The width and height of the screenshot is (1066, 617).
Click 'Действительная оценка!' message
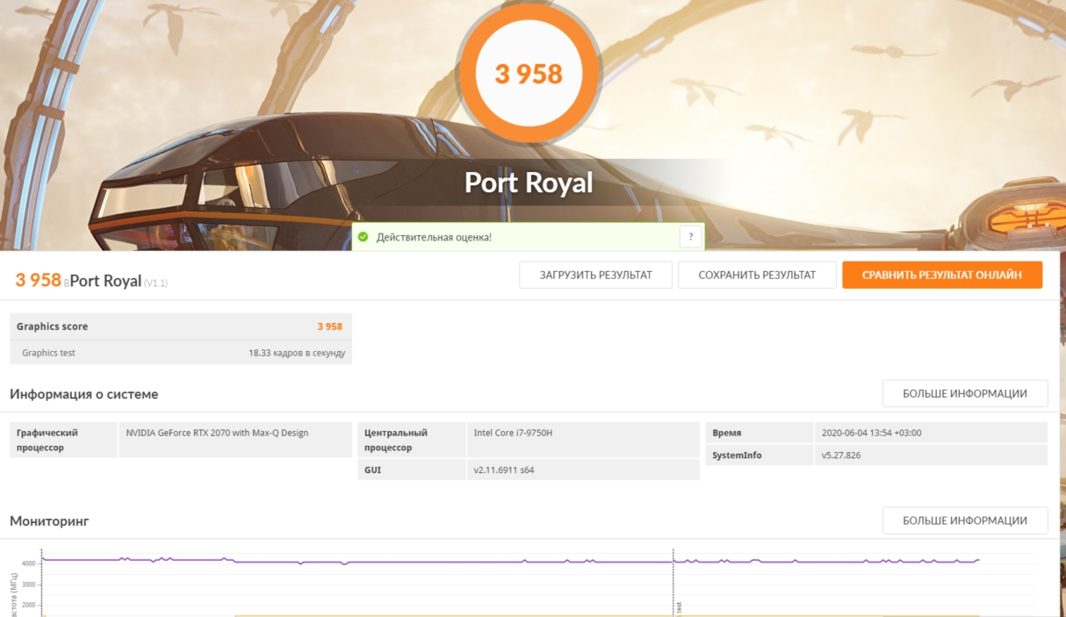(434, 237)
